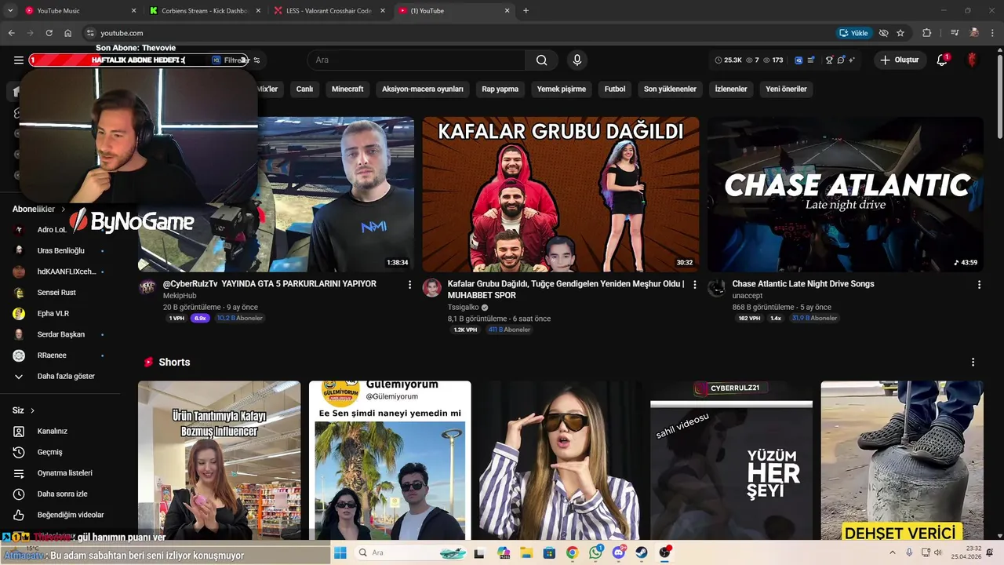Screen dimensions: 1004x565
Task: Open options for Kafalar Grubu Dağıldı video
Action: pos(694,285)
